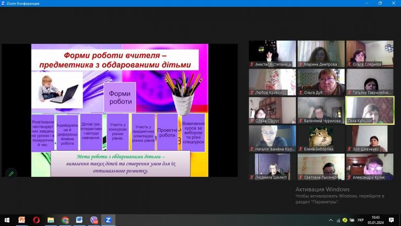Screen dimensions: 401x226
Task: Open the clock and date flyout
Action: click(x=375, y=220)
